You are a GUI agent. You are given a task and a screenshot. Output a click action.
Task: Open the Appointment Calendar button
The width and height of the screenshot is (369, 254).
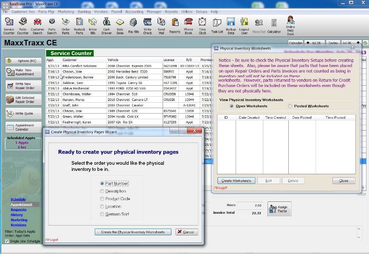coord(23,127)
